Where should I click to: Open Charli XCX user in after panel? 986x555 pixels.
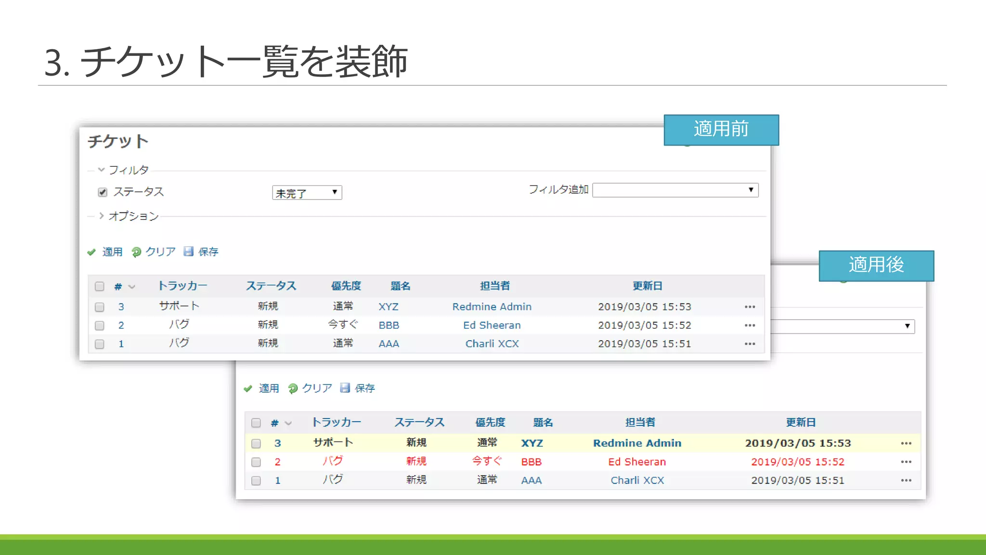(637, 480)
